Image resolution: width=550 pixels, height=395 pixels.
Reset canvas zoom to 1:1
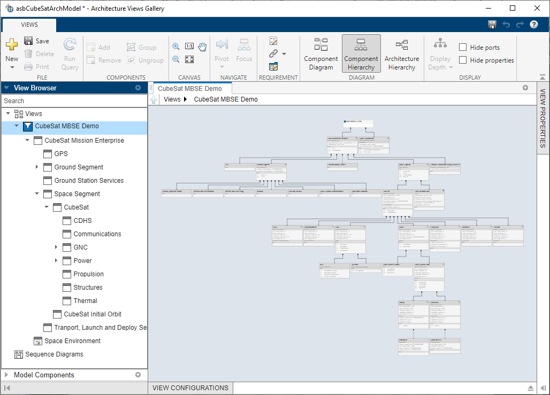pyautogui.click(x=189, y=46)
